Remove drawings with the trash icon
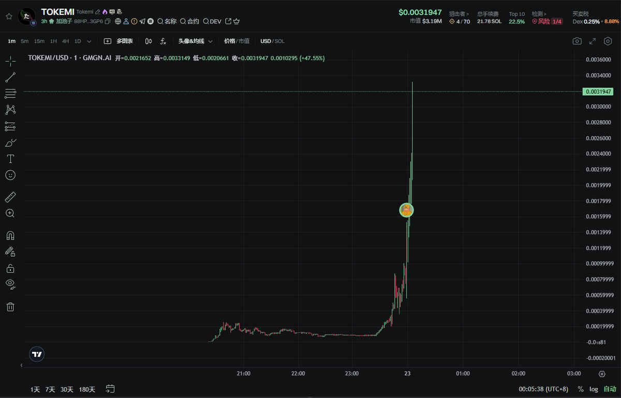 click(x=10, y=306)
